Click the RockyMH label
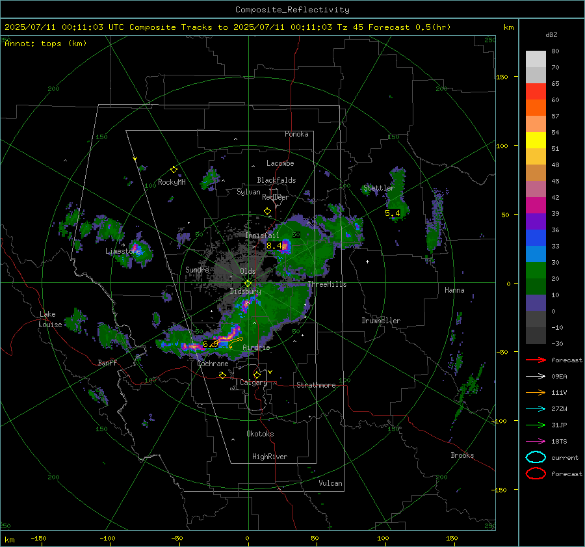This screenshot has width=585, height=547. [172, 182]
